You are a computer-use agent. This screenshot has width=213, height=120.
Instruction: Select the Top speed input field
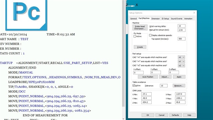(x=181, y=39)
